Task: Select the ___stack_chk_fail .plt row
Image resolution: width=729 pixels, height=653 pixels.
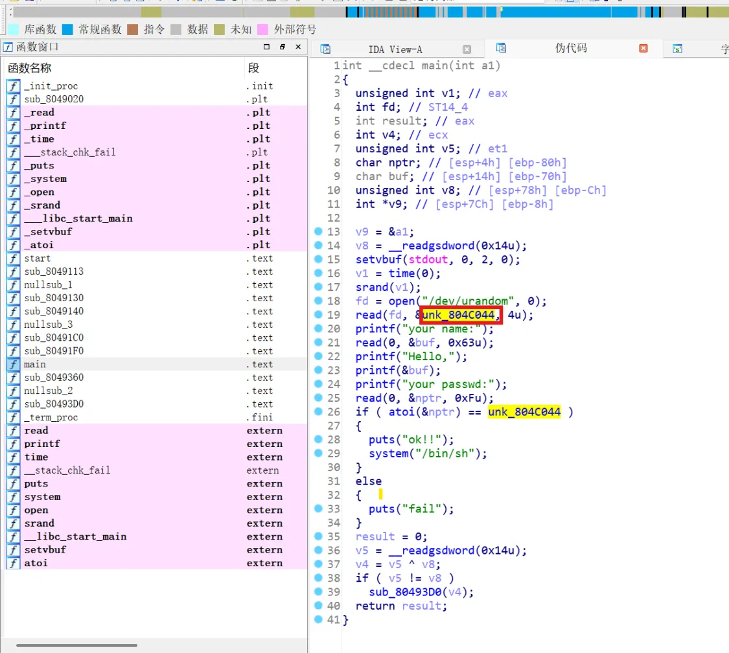Action: 156,152
